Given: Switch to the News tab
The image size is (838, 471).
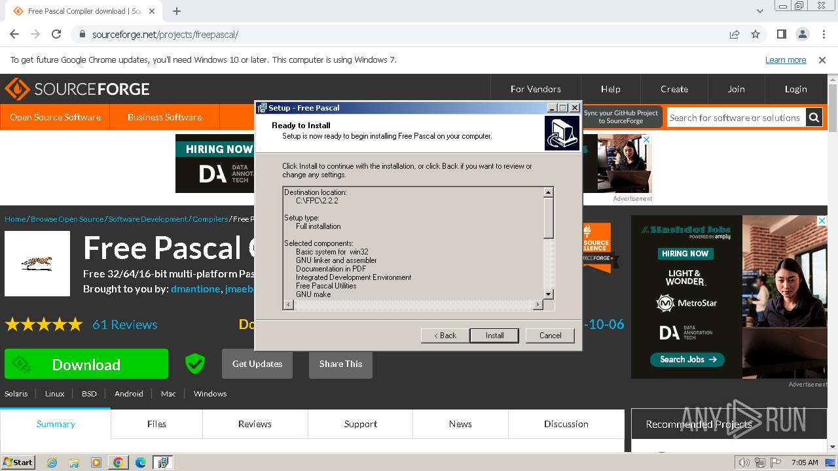Looking at the screenshot, I should (460, 424).
